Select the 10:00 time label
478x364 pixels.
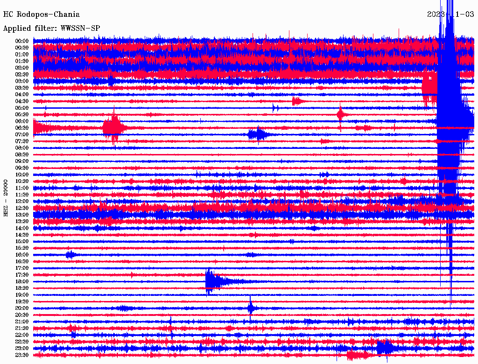[21, 175]
